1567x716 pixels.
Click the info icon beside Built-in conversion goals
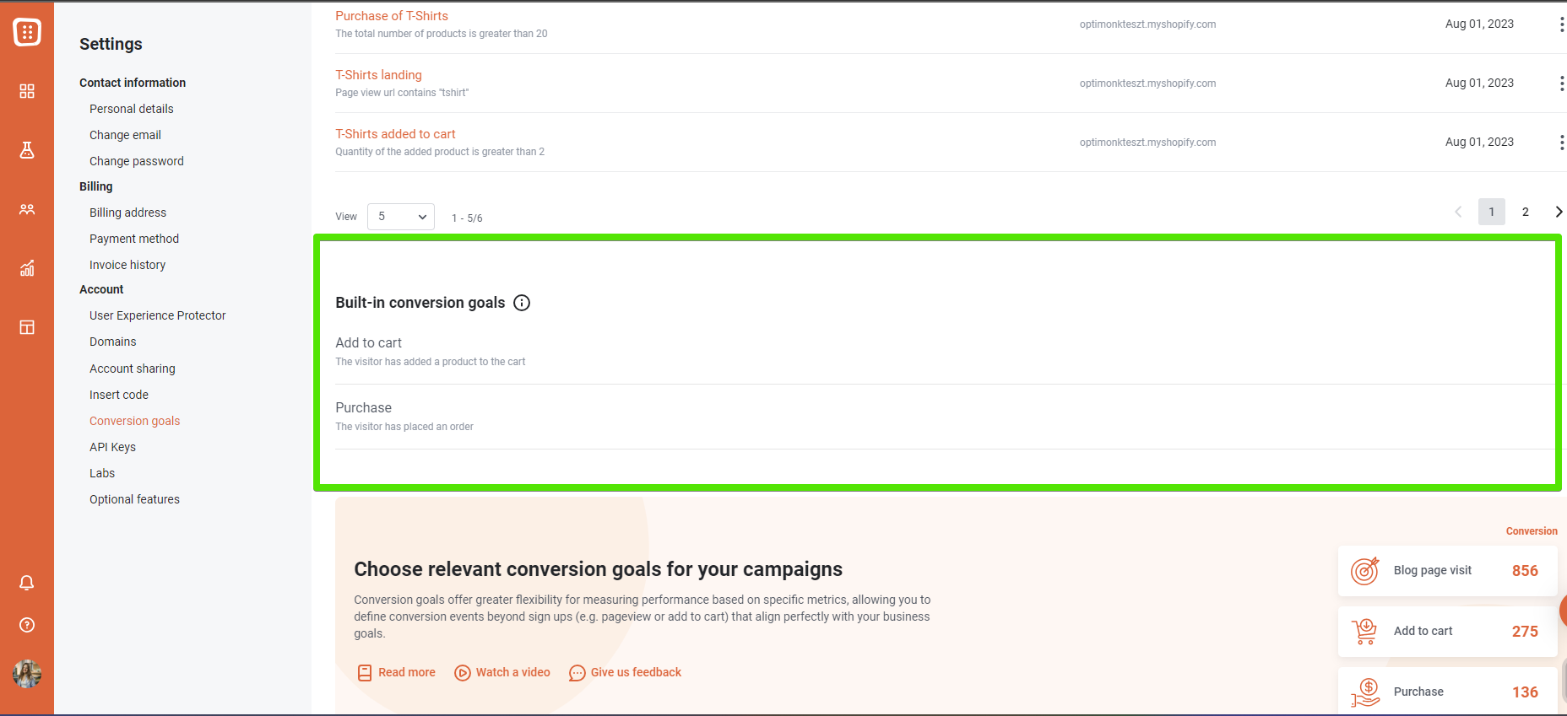coord(522,303)
